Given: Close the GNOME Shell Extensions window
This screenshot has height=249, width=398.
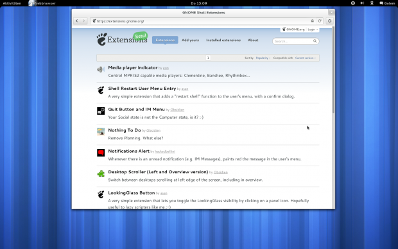Looking at the screenshot, I should point(331,12).
